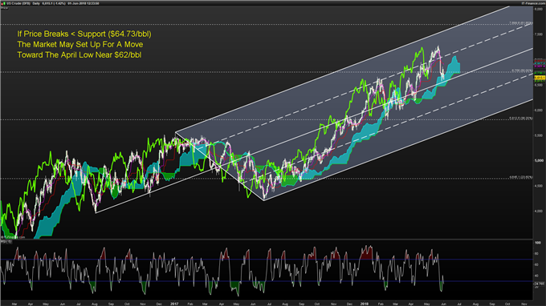Open the Daily timeframe selector in header
This screenshot has width=546, height=306.
click(36, 3)
